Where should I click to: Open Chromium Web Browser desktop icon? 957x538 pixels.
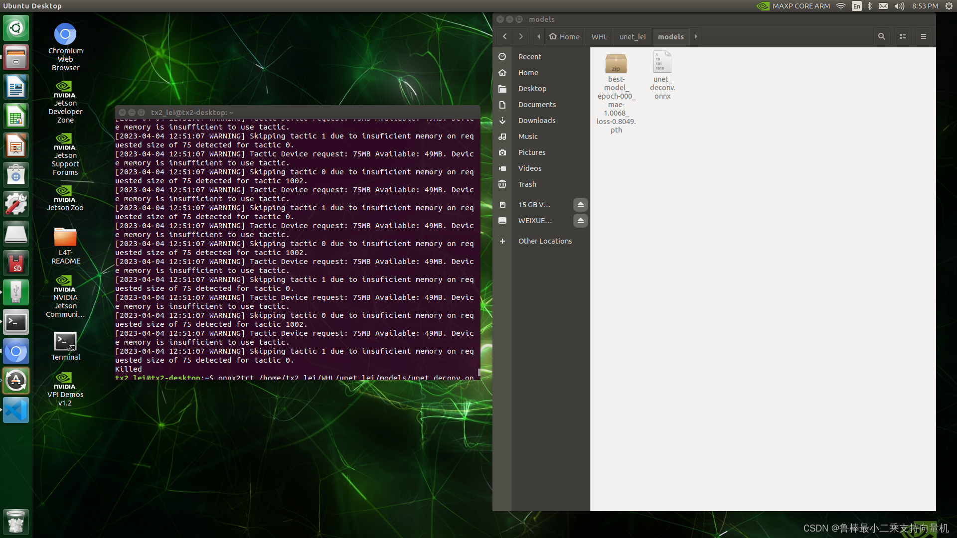(x=65, y=35)
